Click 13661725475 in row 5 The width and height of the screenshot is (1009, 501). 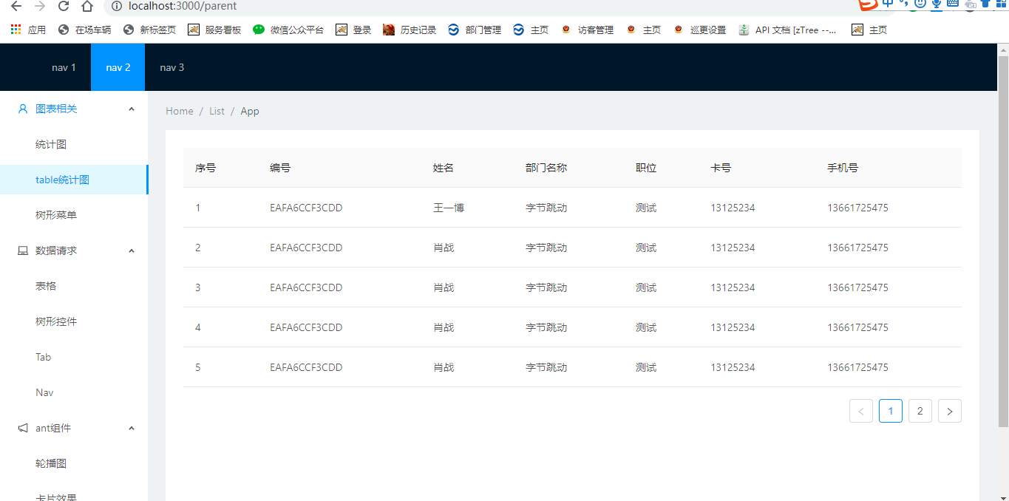(x=857, y=367)
